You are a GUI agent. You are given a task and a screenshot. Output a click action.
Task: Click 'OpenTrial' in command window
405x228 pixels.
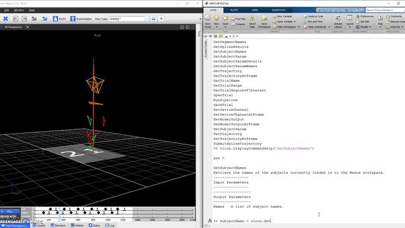click(223, 95)
